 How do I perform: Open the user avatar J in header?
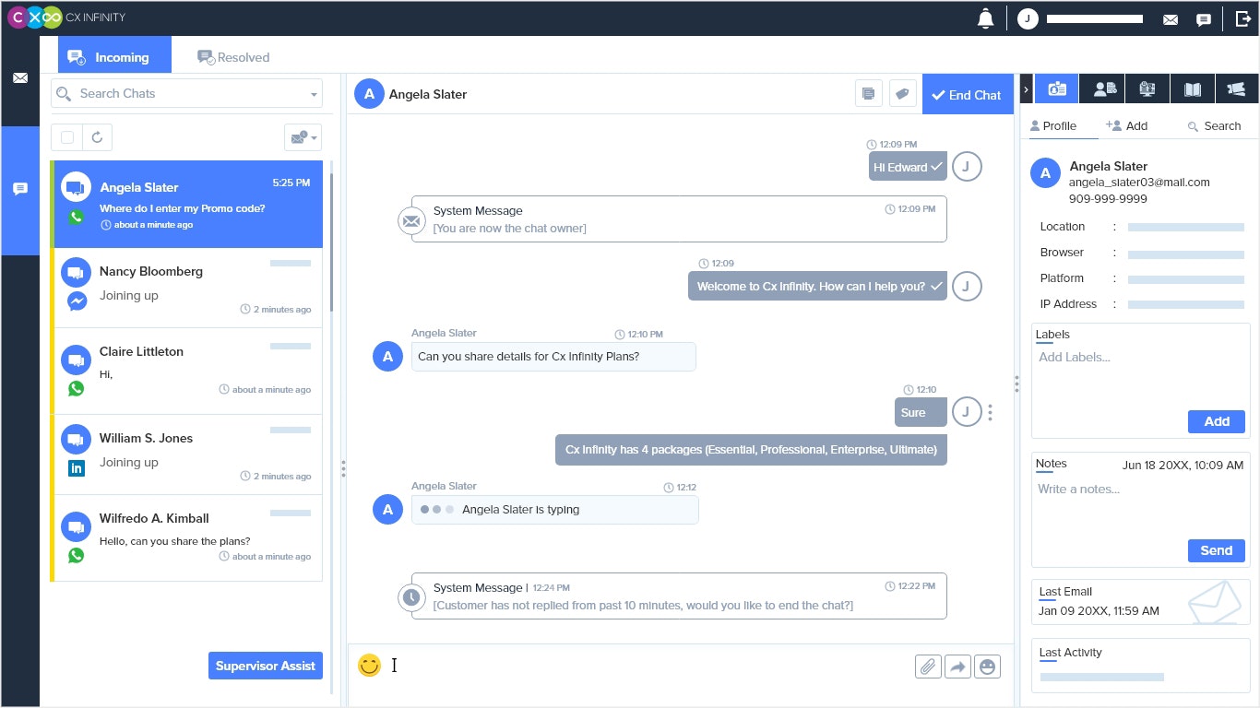[1028, 18]
